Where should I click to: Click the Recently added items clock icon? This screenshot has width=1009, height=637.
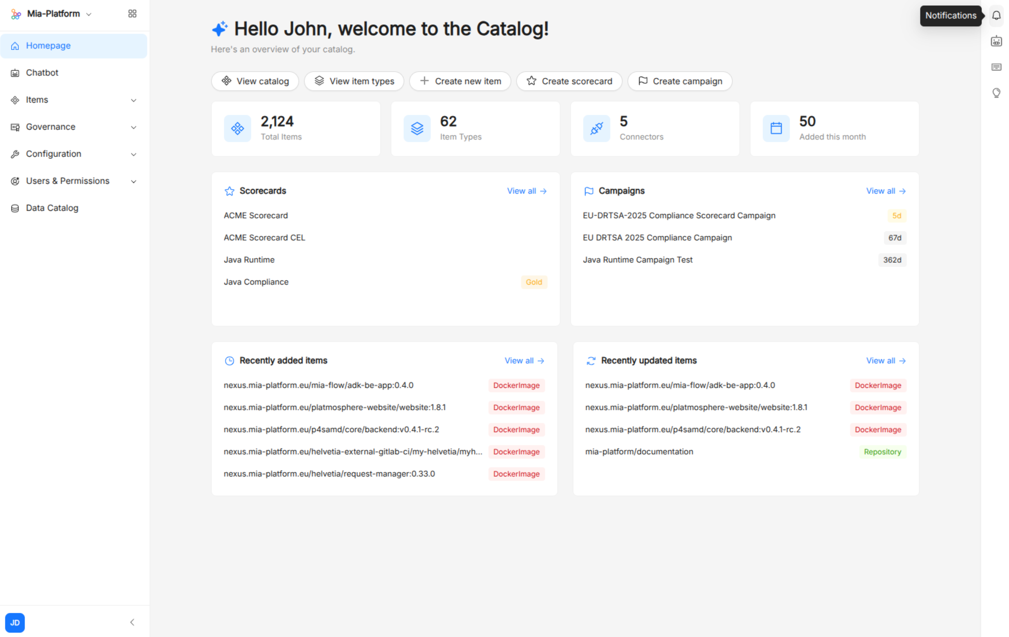[x=230, y=361]
